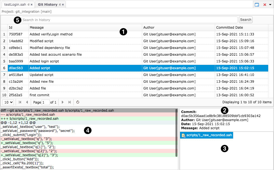Close the Git History tab
Viewport: 274px width, 170px height.
click(63, 5)
